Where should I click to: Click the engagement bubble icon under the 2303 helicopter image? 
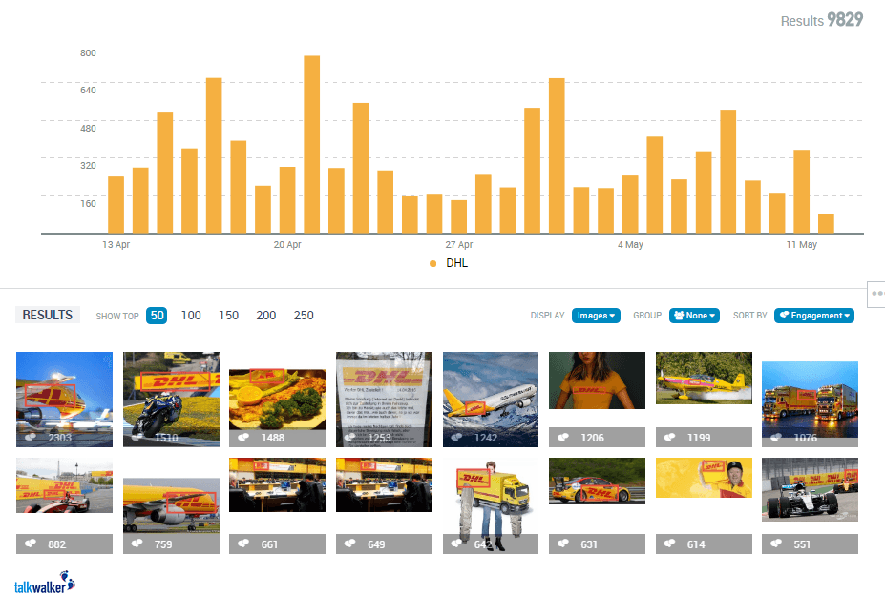click(x=32, y=437)
